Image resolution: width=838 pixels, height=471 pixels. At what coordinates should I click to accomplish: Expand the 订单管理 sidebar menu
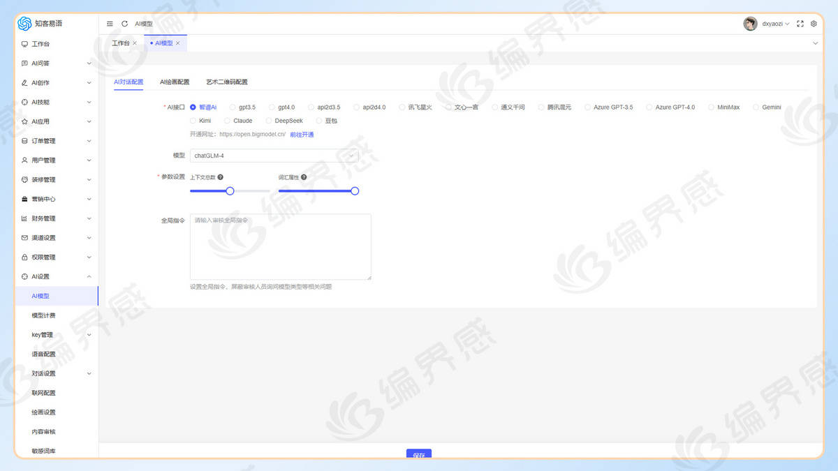coord(89,141)
